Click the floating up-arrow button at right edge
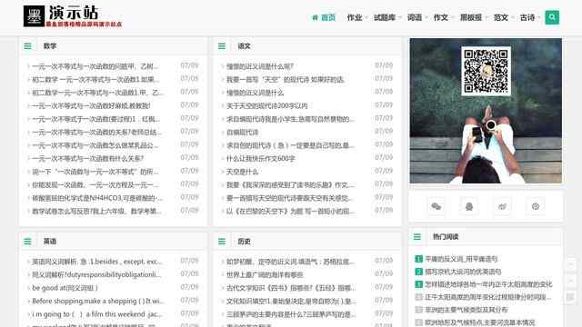 click(x=570, y=265)
